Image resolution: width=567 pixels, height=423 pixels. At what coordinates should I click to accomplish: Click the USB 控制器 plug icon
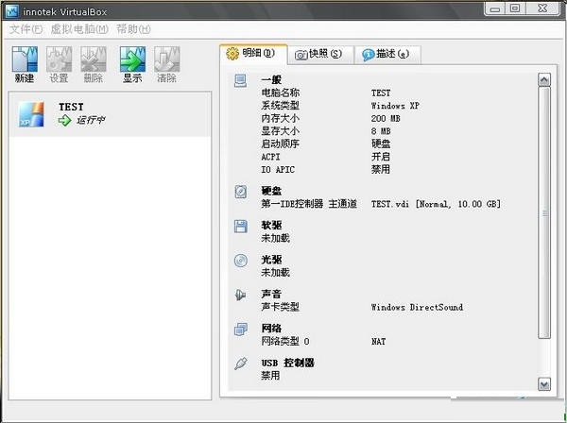click(240, 364)
